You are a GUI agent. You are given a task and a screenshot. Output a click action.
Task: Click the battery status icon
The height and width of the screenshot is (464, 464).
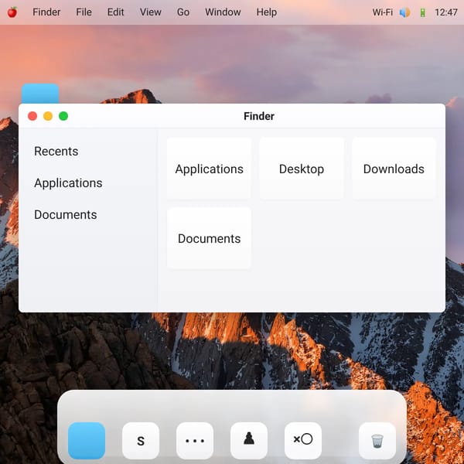(422, 12)
